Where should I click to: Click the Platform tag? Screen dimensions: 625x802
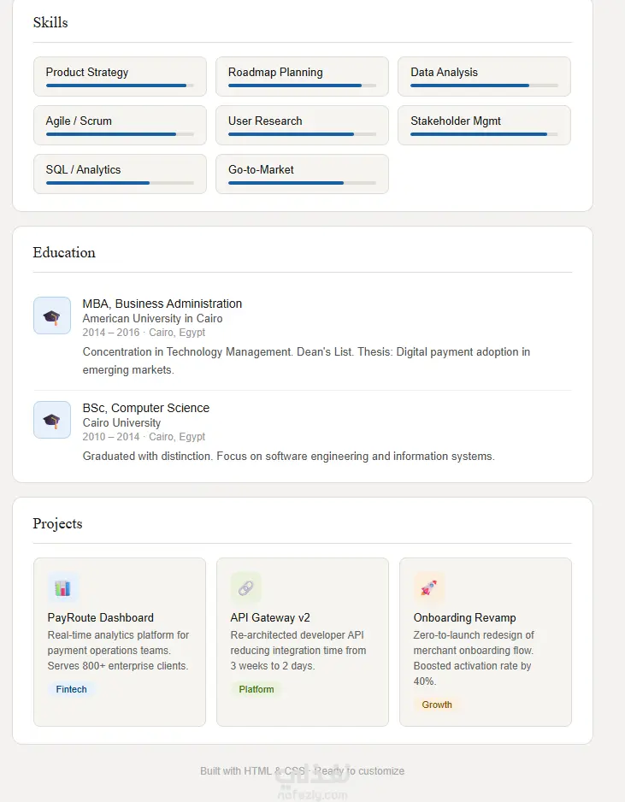[x=256, y=689]
